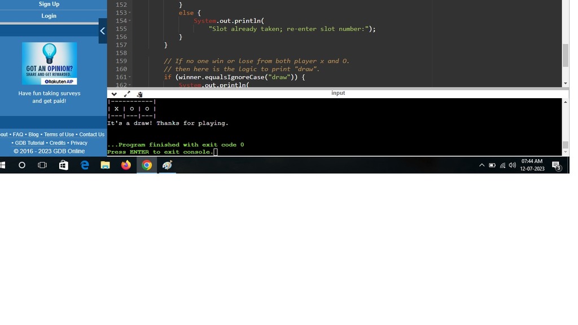Launch Microsoft Store from taskbar
The image size is (578, 325).
pos(63,165)
